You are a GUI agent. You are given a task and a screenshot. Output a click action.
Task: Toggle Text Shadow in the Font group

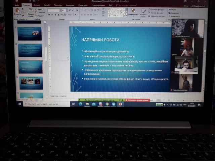coord(58,15)
